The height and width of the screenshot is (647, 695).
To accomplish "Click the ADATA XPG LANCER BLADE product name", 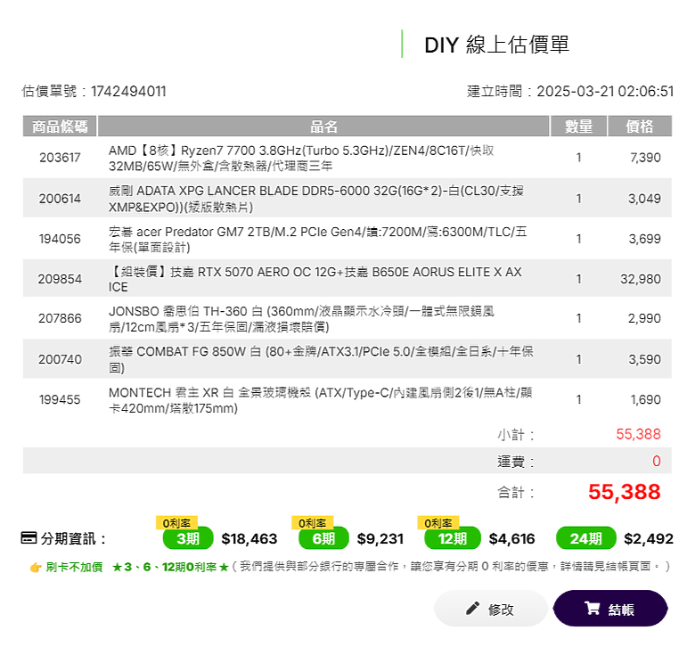I will point(316,199).
